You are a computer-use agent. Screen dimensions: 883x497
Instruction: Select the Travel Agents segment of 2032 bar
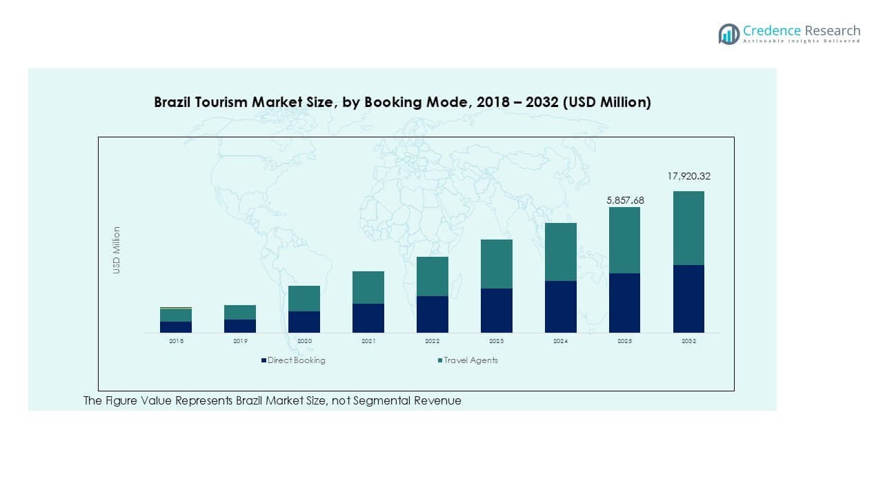click(x=688, y=228)
